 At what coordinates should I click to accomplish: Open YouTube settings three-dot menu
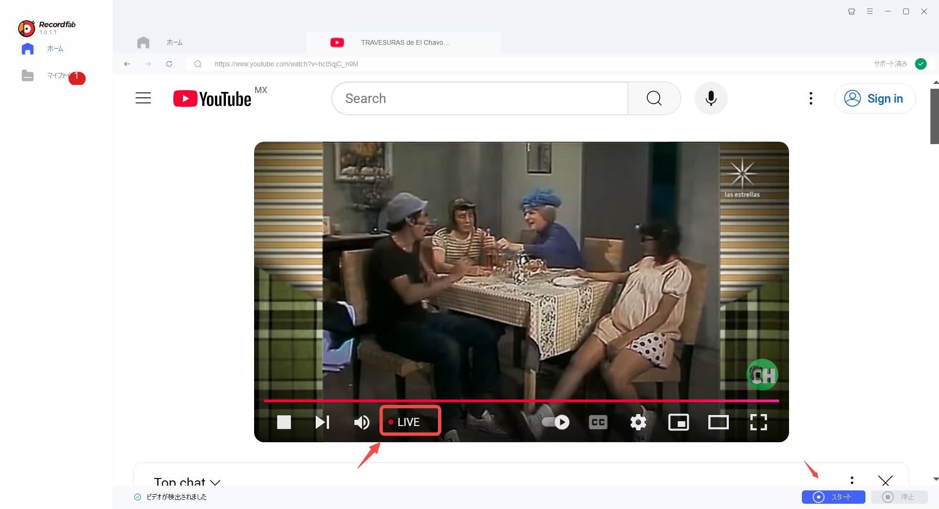811,98
